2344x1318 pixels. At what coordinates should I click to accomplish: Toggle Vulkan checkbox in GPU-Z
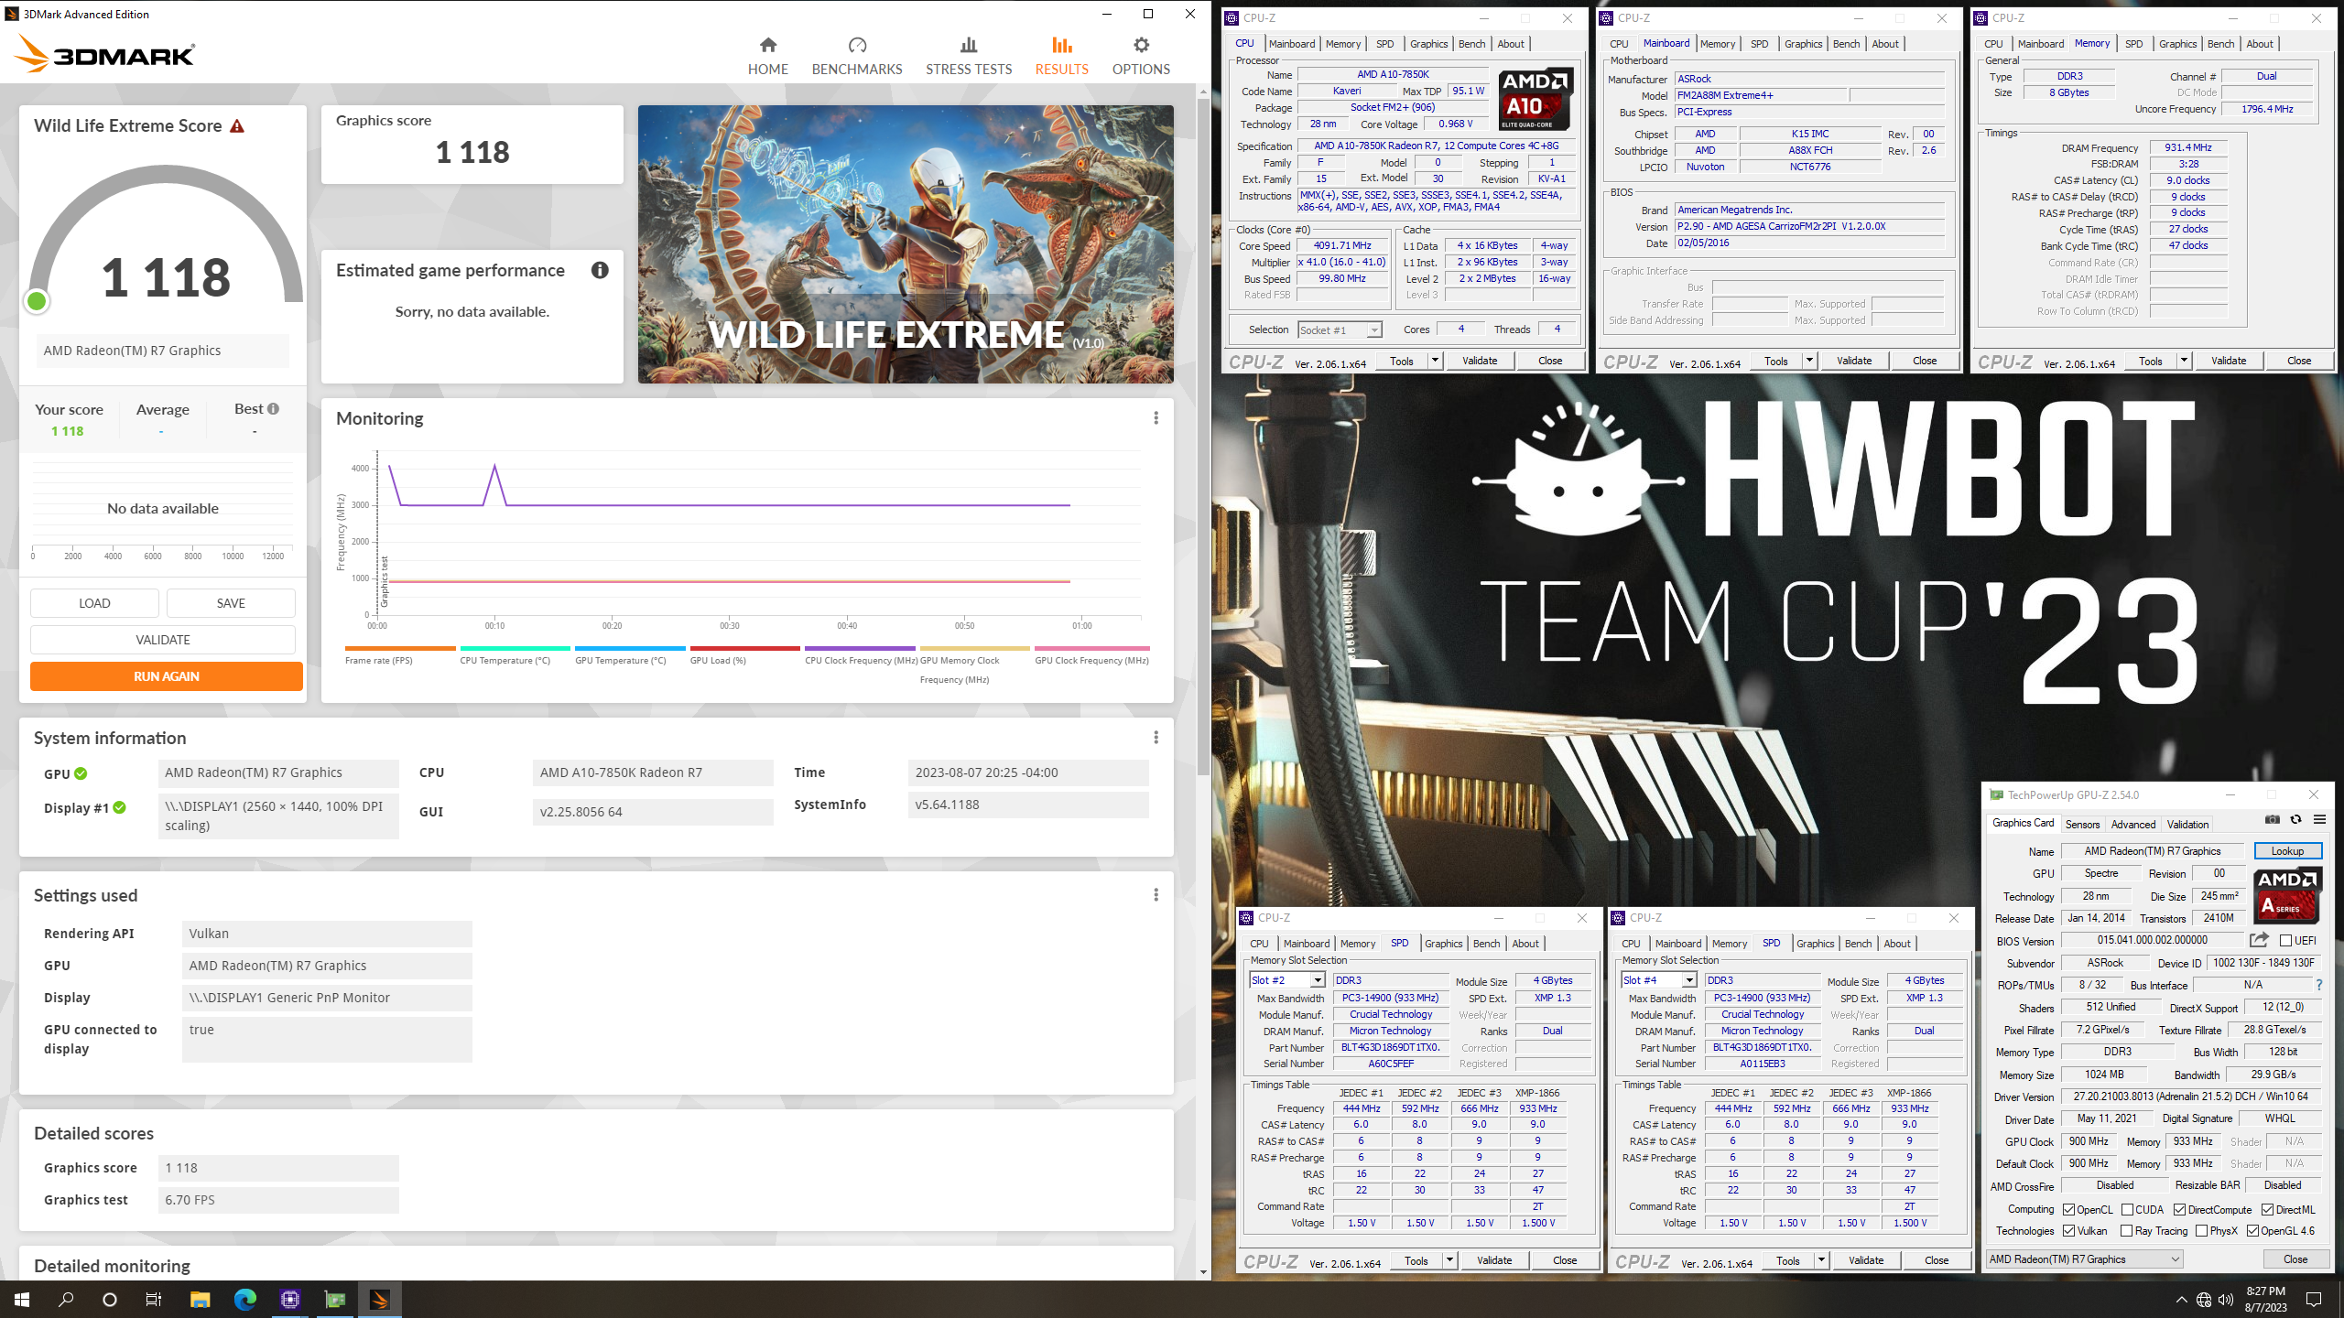2068,1231
